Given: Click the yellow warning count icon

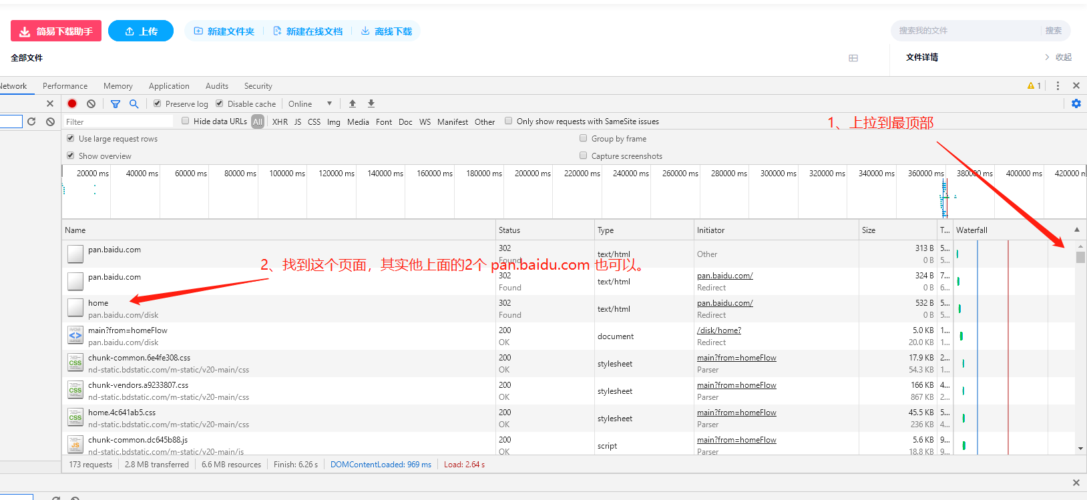Looking at the screenshot, I should tap(1034, 85).
